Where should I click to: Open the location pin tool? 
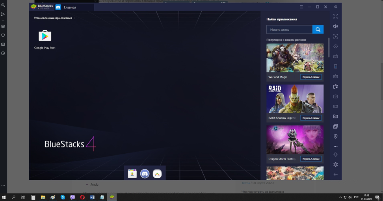click(335, 136)
